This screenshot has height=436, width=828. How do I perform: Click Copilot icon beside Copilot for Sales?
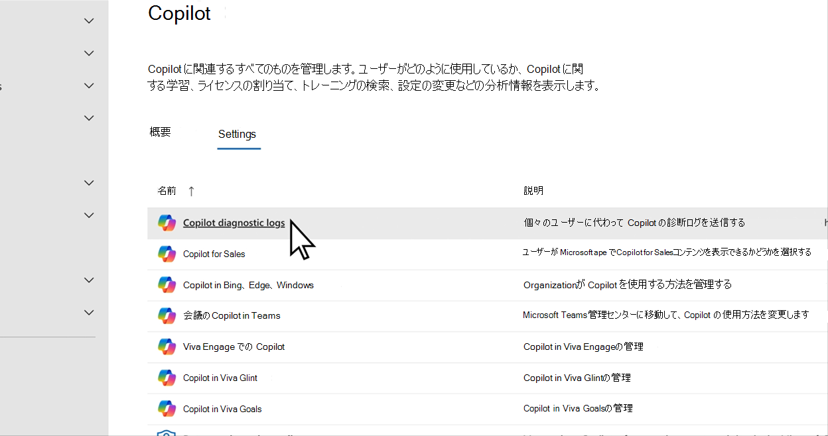pos(167,254)
